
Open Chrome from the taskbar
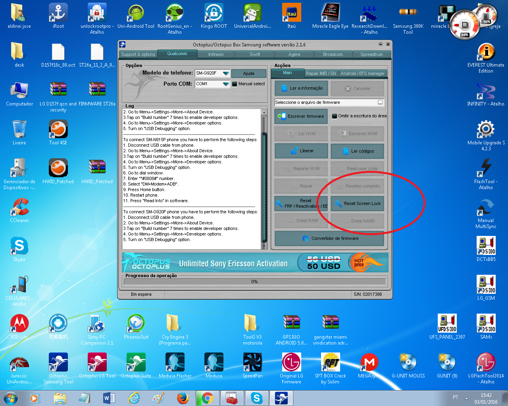207,398
